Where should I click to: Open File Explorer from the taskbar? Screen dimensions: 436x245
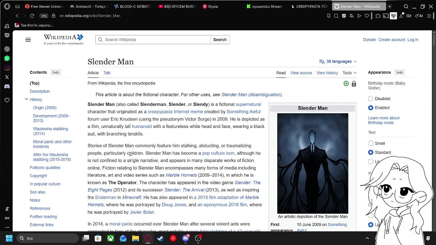point(136,238)
